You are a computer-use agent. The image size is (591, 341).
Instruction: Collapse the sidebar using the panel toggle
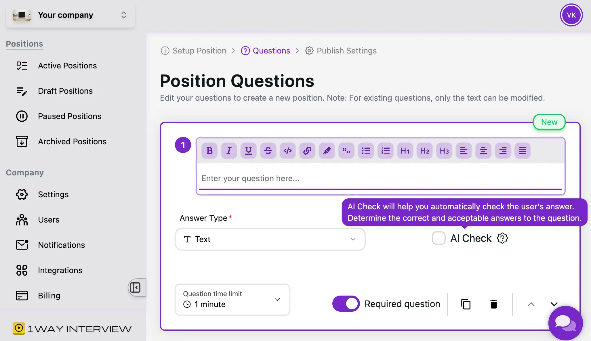(136, 288)
